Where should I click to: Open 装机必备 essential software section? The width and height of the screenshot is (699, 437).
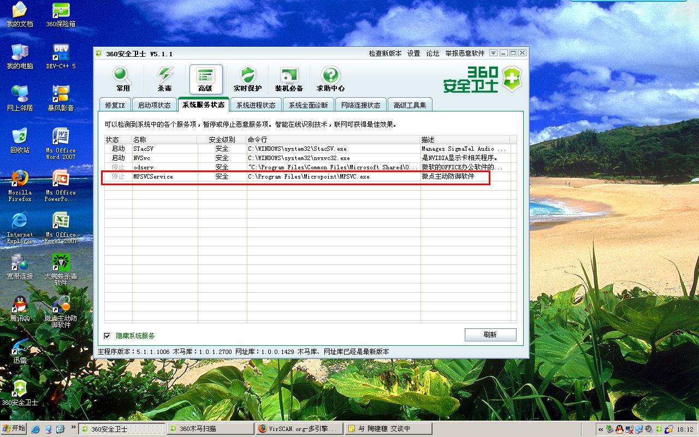tap(289, 79)
